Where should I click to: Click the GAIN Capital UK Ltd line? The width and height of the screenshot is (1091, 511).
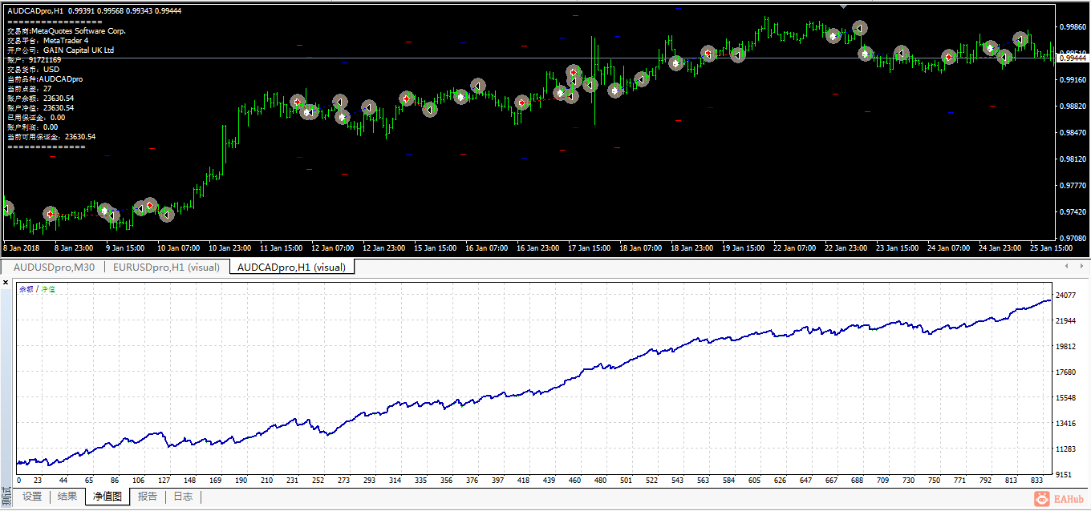point(61,50)
